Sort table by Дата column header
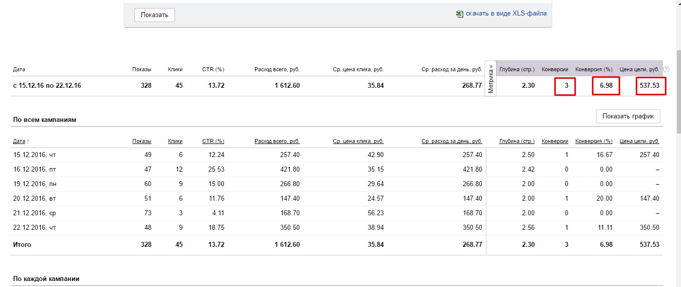681x287 pixels. (x=19, y=141)
